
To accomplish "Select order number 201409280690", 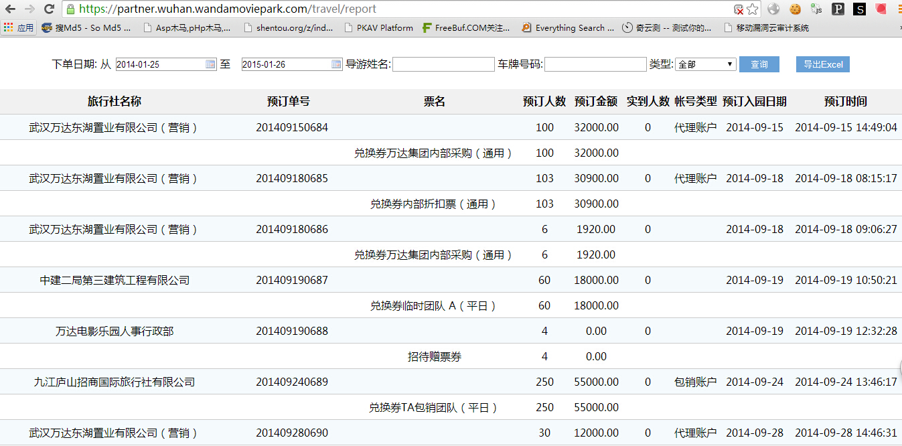I will (292, 433).
